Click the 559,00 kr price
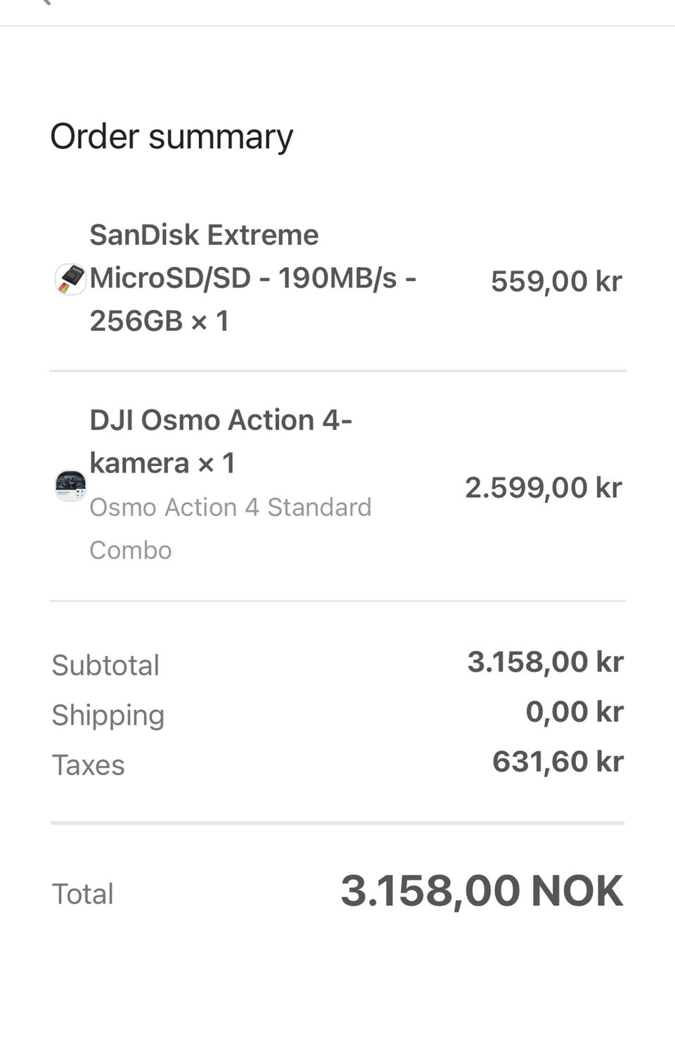The height and width of the screenshot is (1050, 675). point(555,281)
